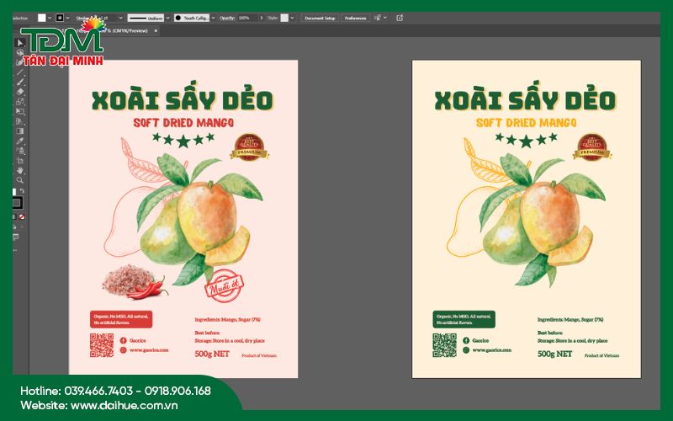Click the XOÀI SẤY DẺO title on the left artboard

pos(183,96)
